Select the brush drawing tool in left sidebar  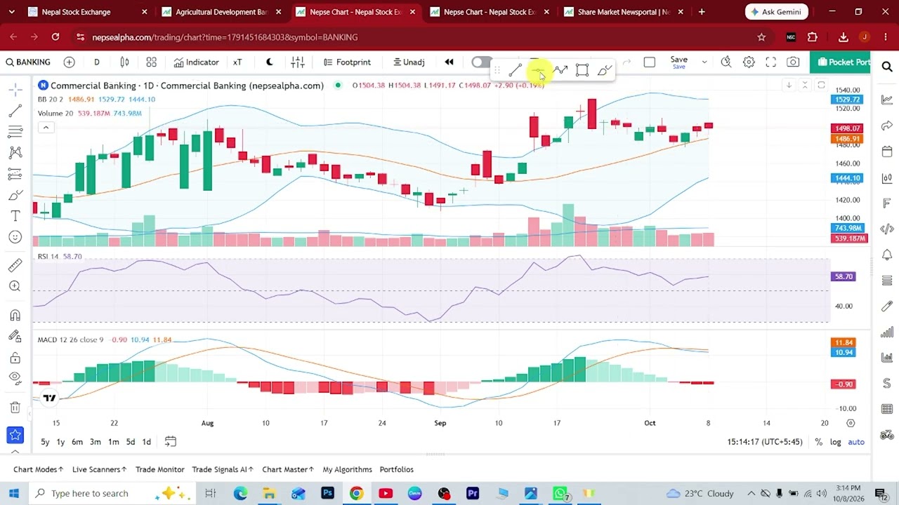(x=15, y=195)
